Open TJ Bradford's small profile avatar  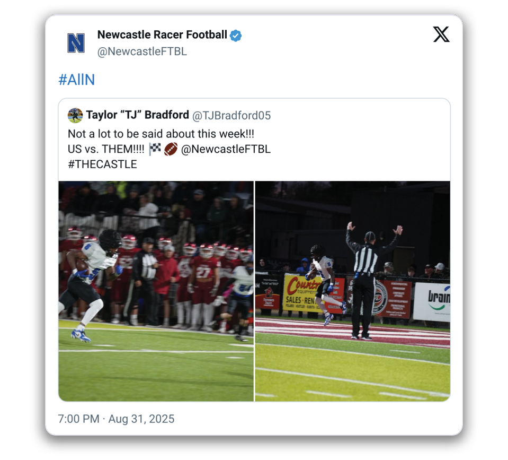point(75,115)
